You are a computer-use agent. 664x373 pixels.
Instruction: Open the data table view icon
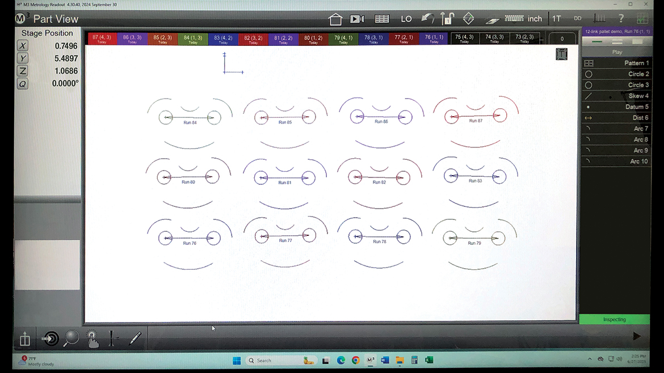381,19
